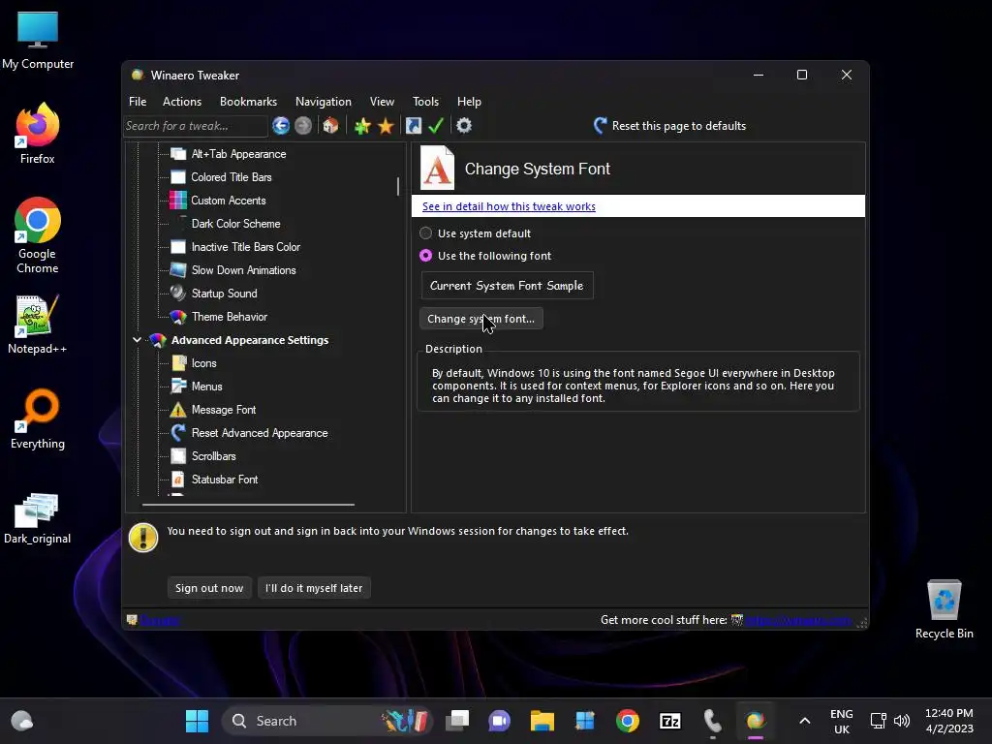Open File Explorer from the taskbar
Screen dimensions: 992x744
point(542,721)
